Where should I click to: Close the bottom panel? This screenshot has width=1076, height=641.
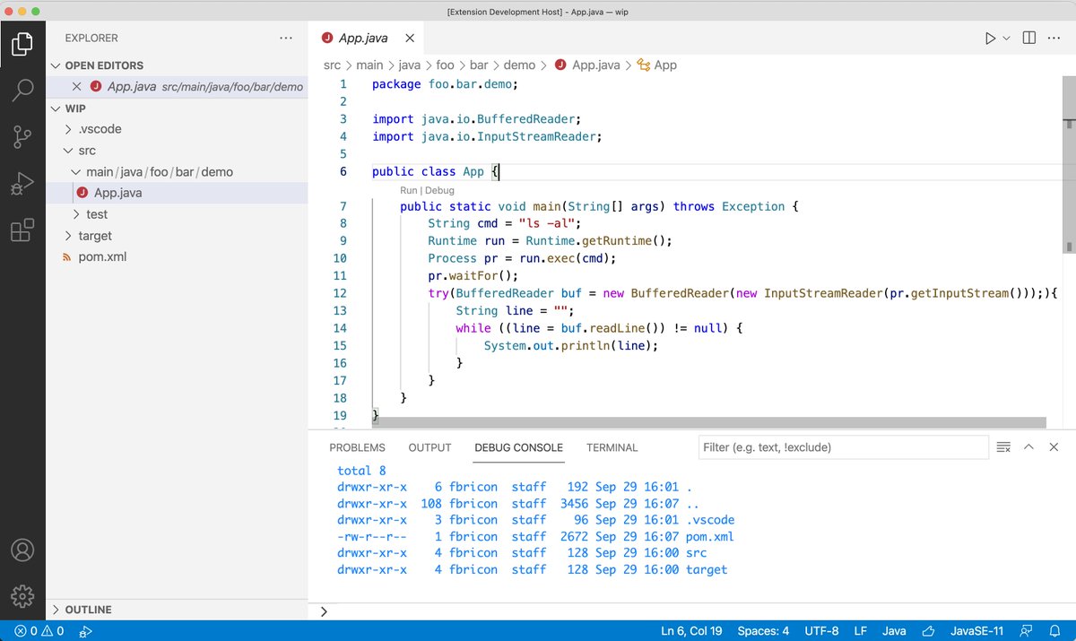pyautogui.click(x=1053, y=447)
